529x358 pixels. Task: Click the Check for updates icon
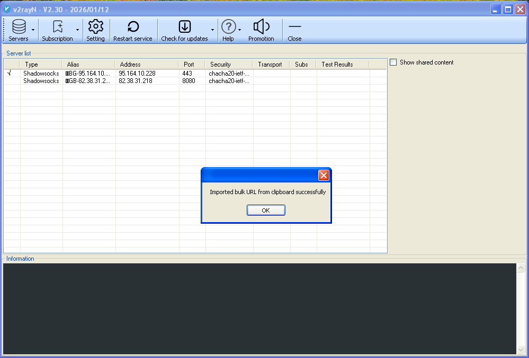click(x=185, y=26)
